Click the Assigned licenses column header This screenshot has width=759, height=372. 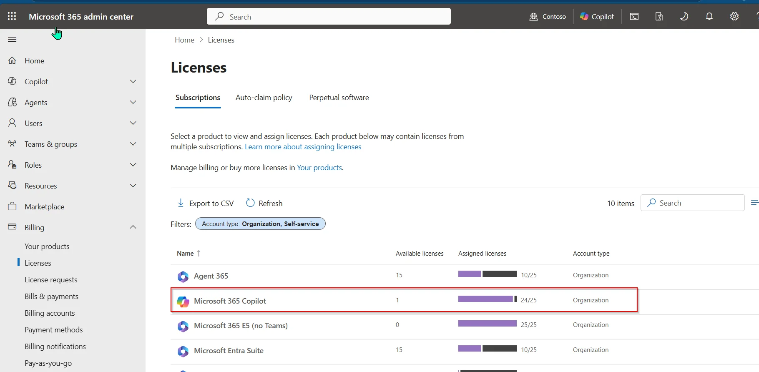(482, 254)
